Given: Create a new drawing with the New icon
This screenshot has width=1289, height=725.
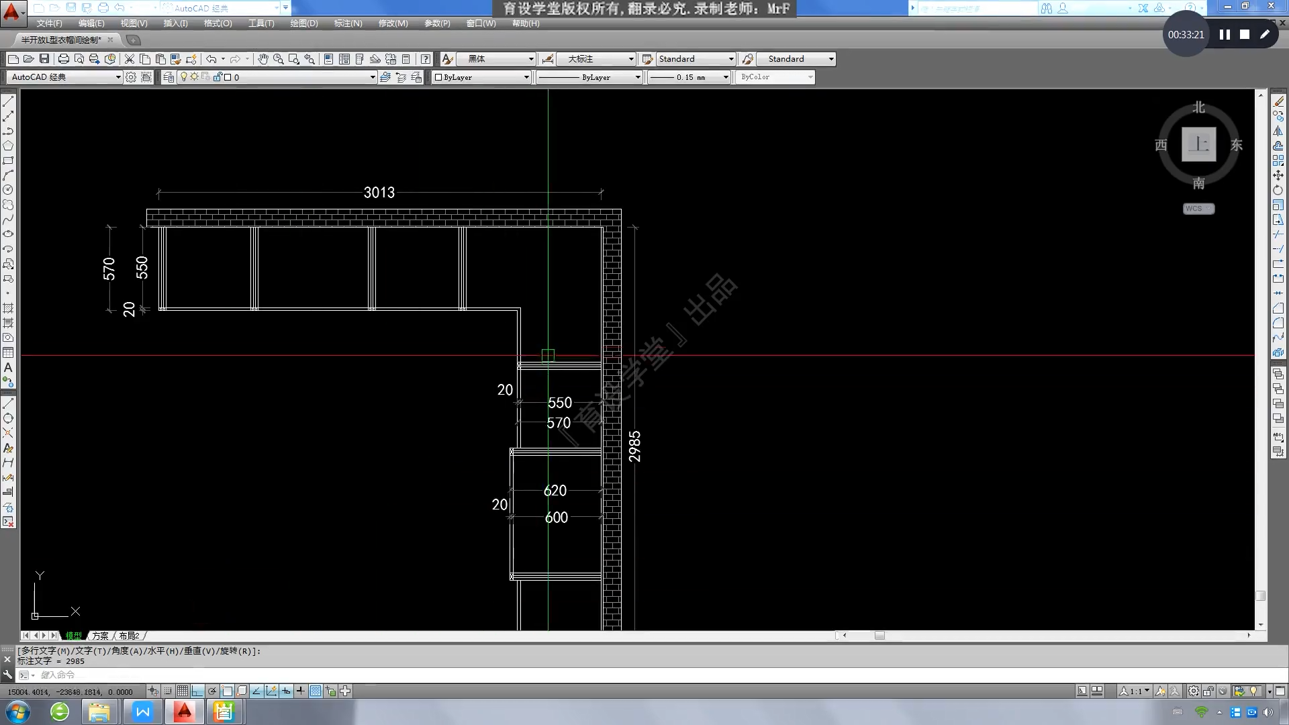Looking at the screenshot, I should (13, 59).
